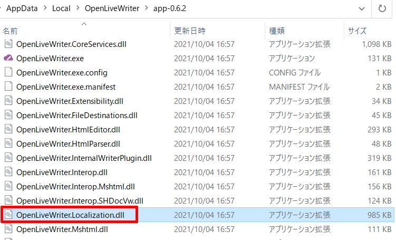Image resolution: width=396 pixels, height=240 pixels.
Task: Expand the chevron after Local in path
Action: pos(78,8)
